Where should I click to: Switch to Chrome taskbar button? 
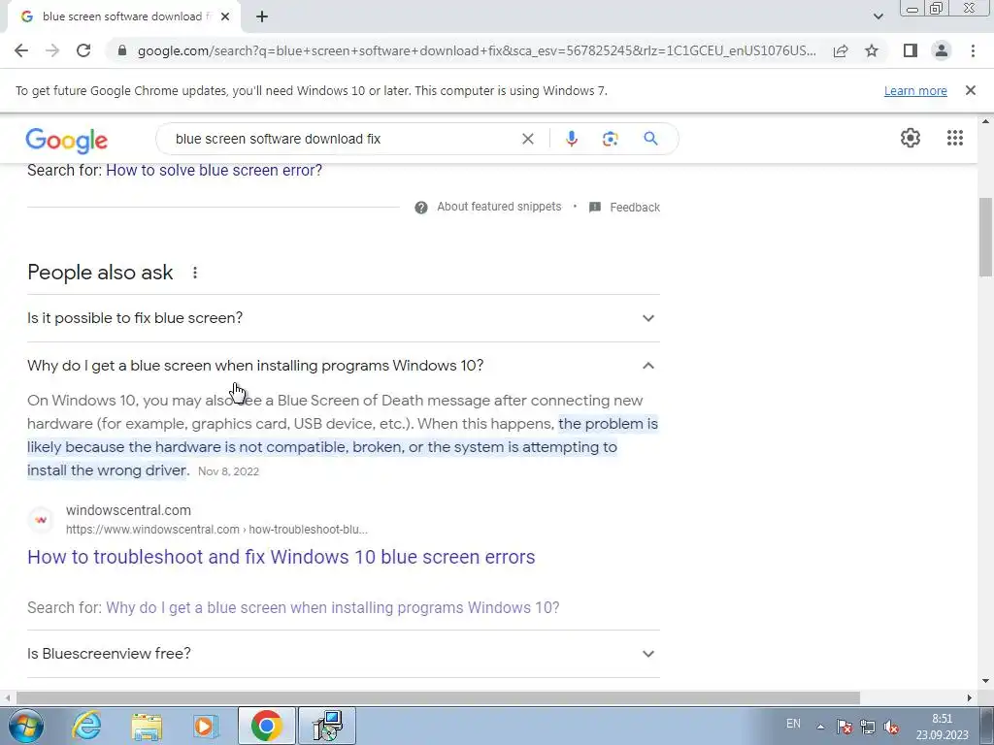click(x=266, y=726)
